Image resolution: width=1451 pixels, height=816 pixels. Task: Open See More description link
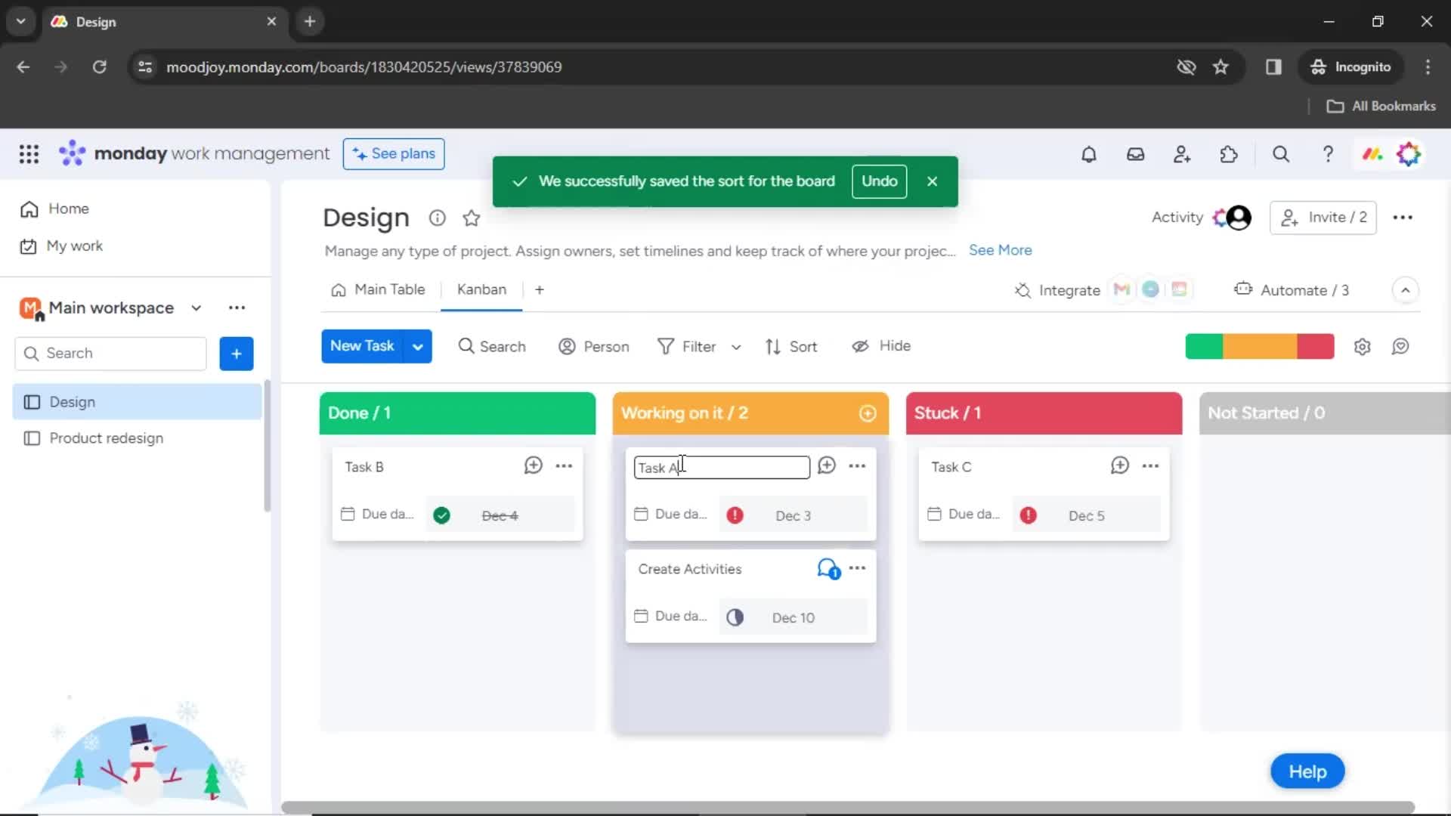(x=1000, y=250)
